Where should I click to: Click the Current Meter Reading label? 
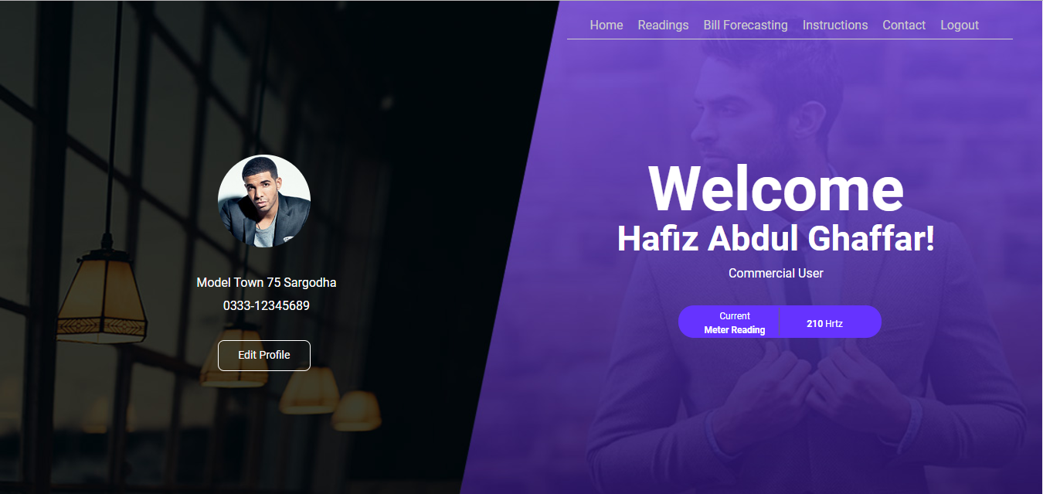(x=735, y=323)
